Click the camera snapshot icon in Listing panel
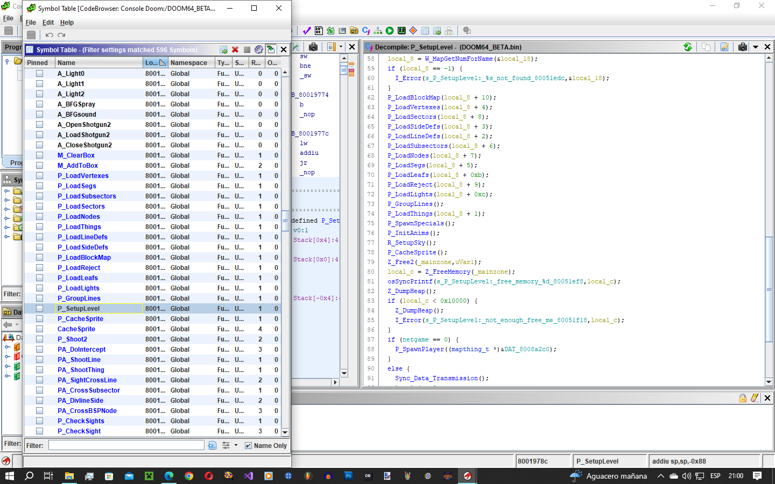 point(313,47)
